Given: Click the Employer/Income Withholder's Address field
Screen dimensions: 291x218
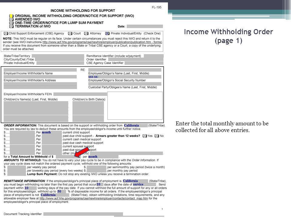Looking at the screenshot, I should tap(40, 77).
